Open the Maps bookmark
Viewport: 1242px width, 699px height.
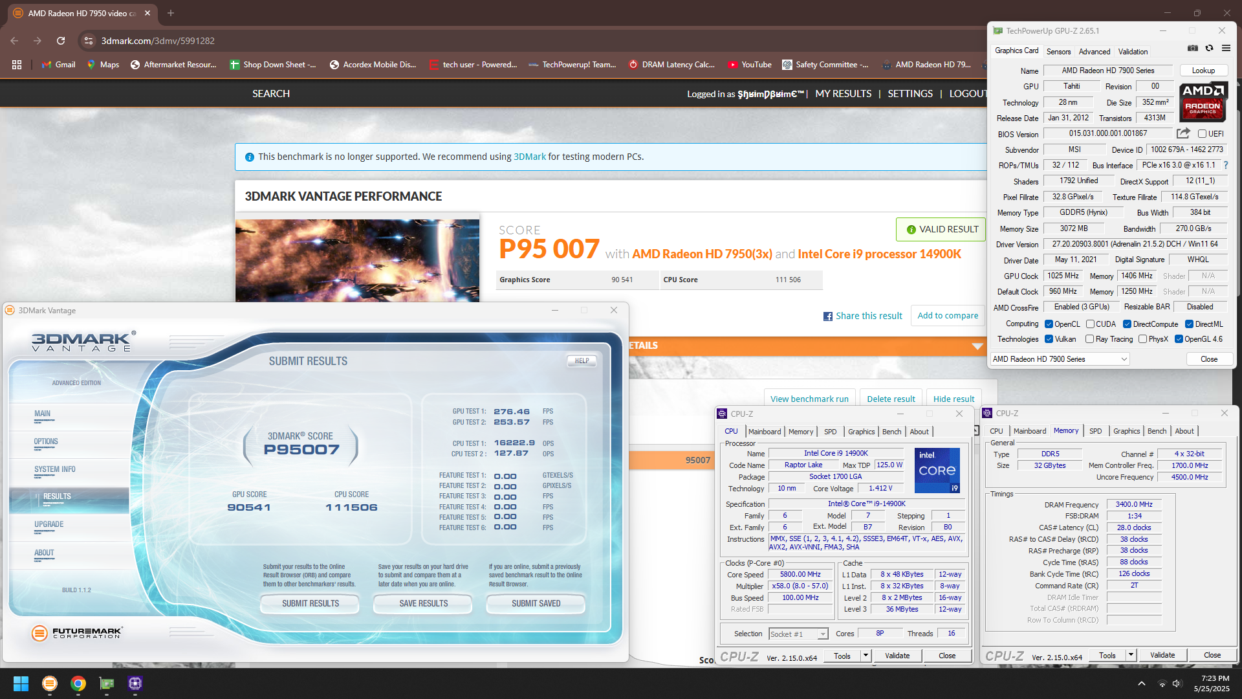(103, 65)
